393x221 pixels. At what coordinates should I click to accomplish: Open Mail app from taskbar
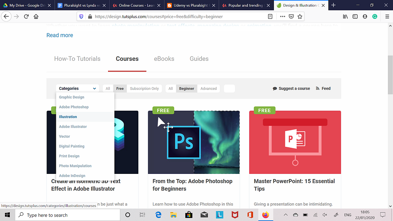coord(204,215)
